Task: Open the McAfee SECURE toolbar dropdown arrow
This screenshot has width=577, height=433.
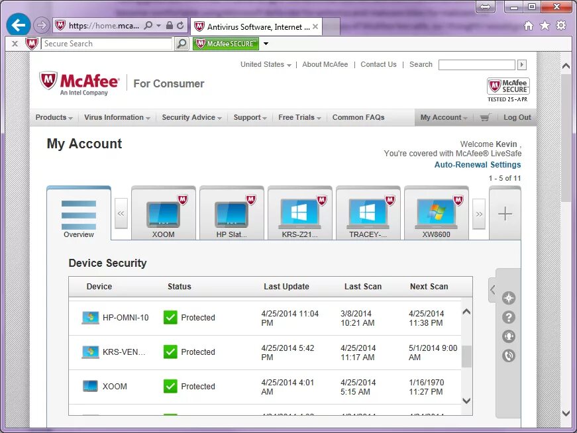Action: pos(266,44)
